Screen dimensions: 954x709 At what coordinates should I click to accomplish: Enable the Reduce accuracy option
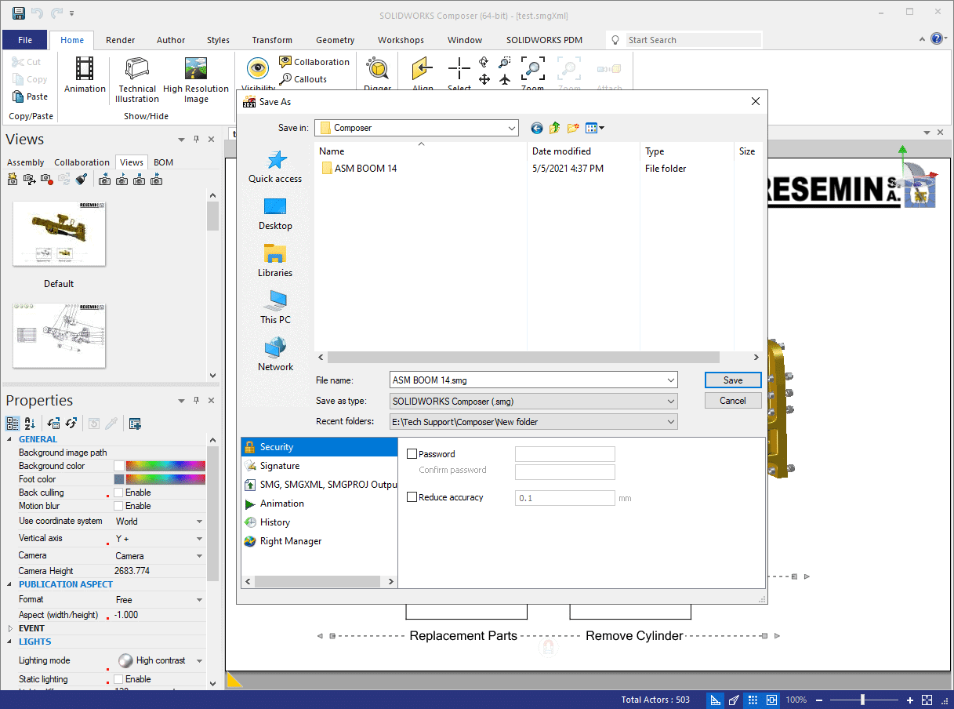point(412,497)
